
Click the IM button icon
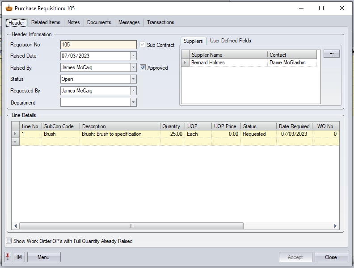19,257
